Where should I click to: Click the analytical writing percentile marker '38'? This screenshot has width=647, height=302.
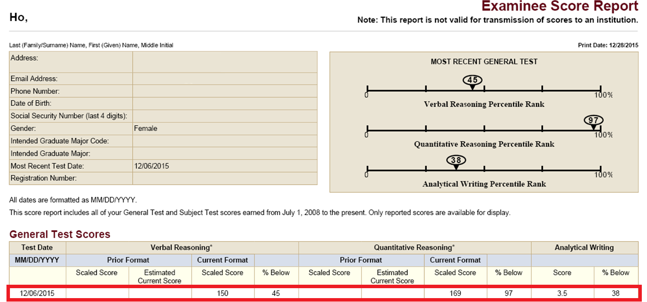pyautogui.click(x=456, y=160)
